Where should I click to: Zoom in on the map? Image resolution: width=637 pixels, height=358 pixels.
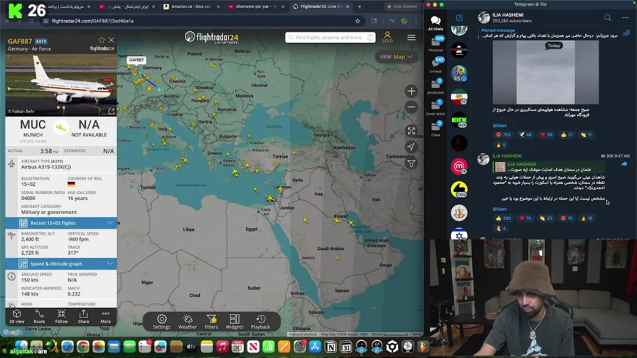411,91
